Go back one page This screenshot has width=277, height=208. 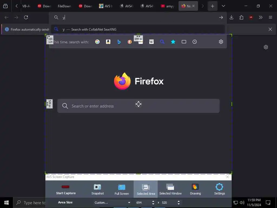point(6,17)
